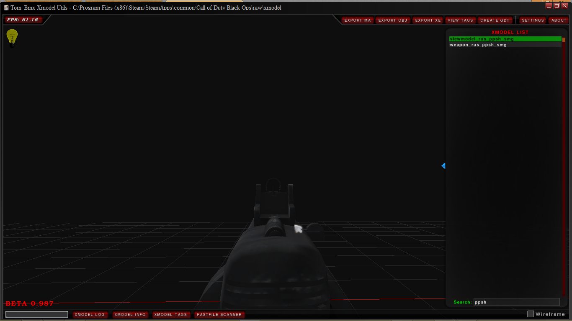The image size is (572, 321).
Task: Open the Fastfile Scanner
Action: click(219, 314)
